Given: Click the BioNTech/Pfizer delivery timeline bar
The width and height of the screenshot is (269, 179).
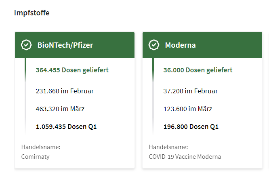Looking at the screenshot, I should pos(25,96).
